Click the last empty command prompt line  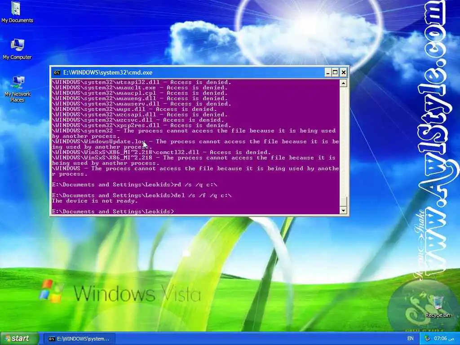(113, 212)
